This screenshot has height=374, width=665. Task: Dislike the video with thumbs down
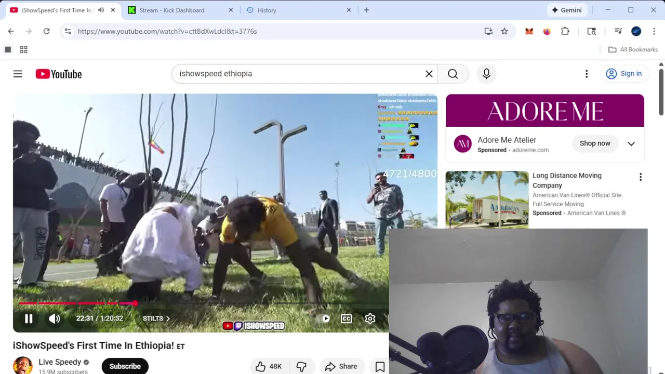point(301,366)
